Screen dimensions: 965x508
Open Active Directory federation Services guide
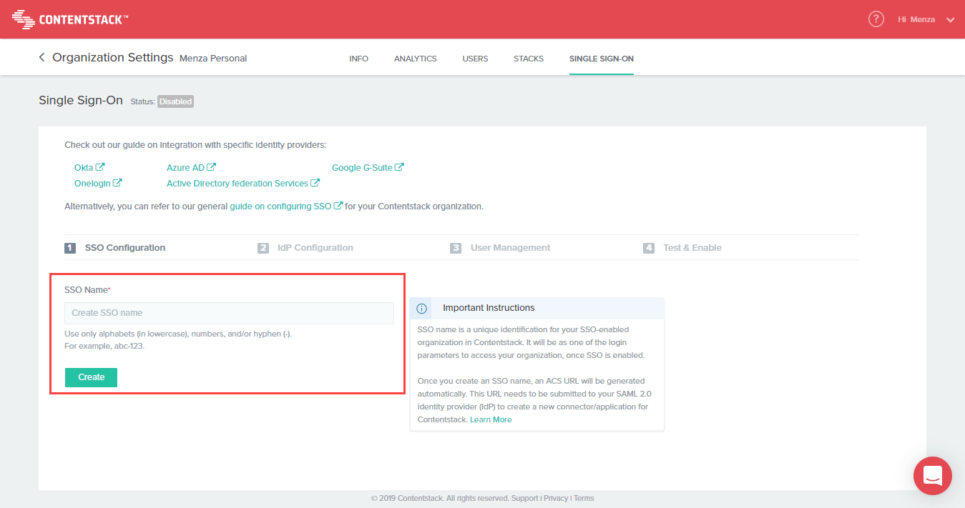click(243, 183)
